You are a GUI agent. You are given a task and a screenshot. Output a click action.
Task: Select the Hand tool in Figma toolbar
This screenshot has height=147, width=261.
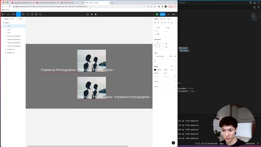pos(36,14)
